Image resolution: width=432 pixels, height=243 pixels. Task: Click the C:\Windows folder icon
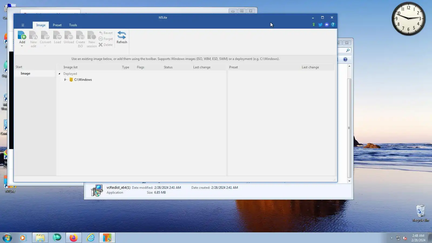[x=71, y=80]
